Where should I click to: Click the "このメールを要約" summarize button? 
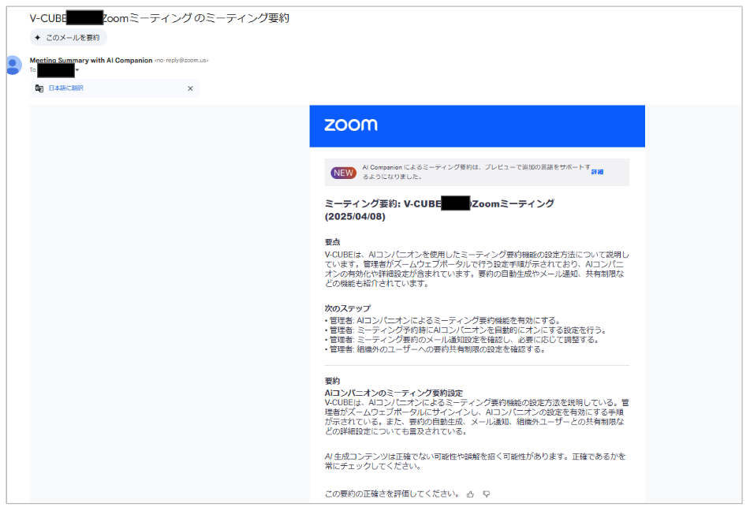tap(68, 37)
